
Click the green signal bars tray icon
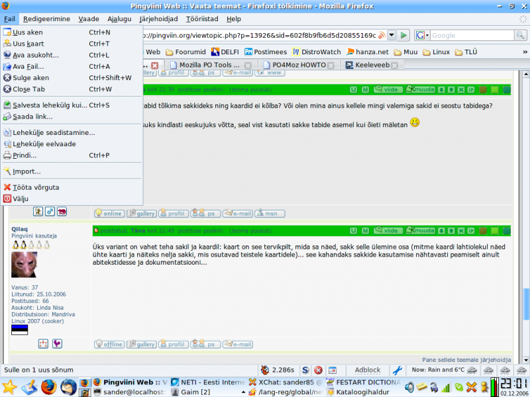(446, 388)
